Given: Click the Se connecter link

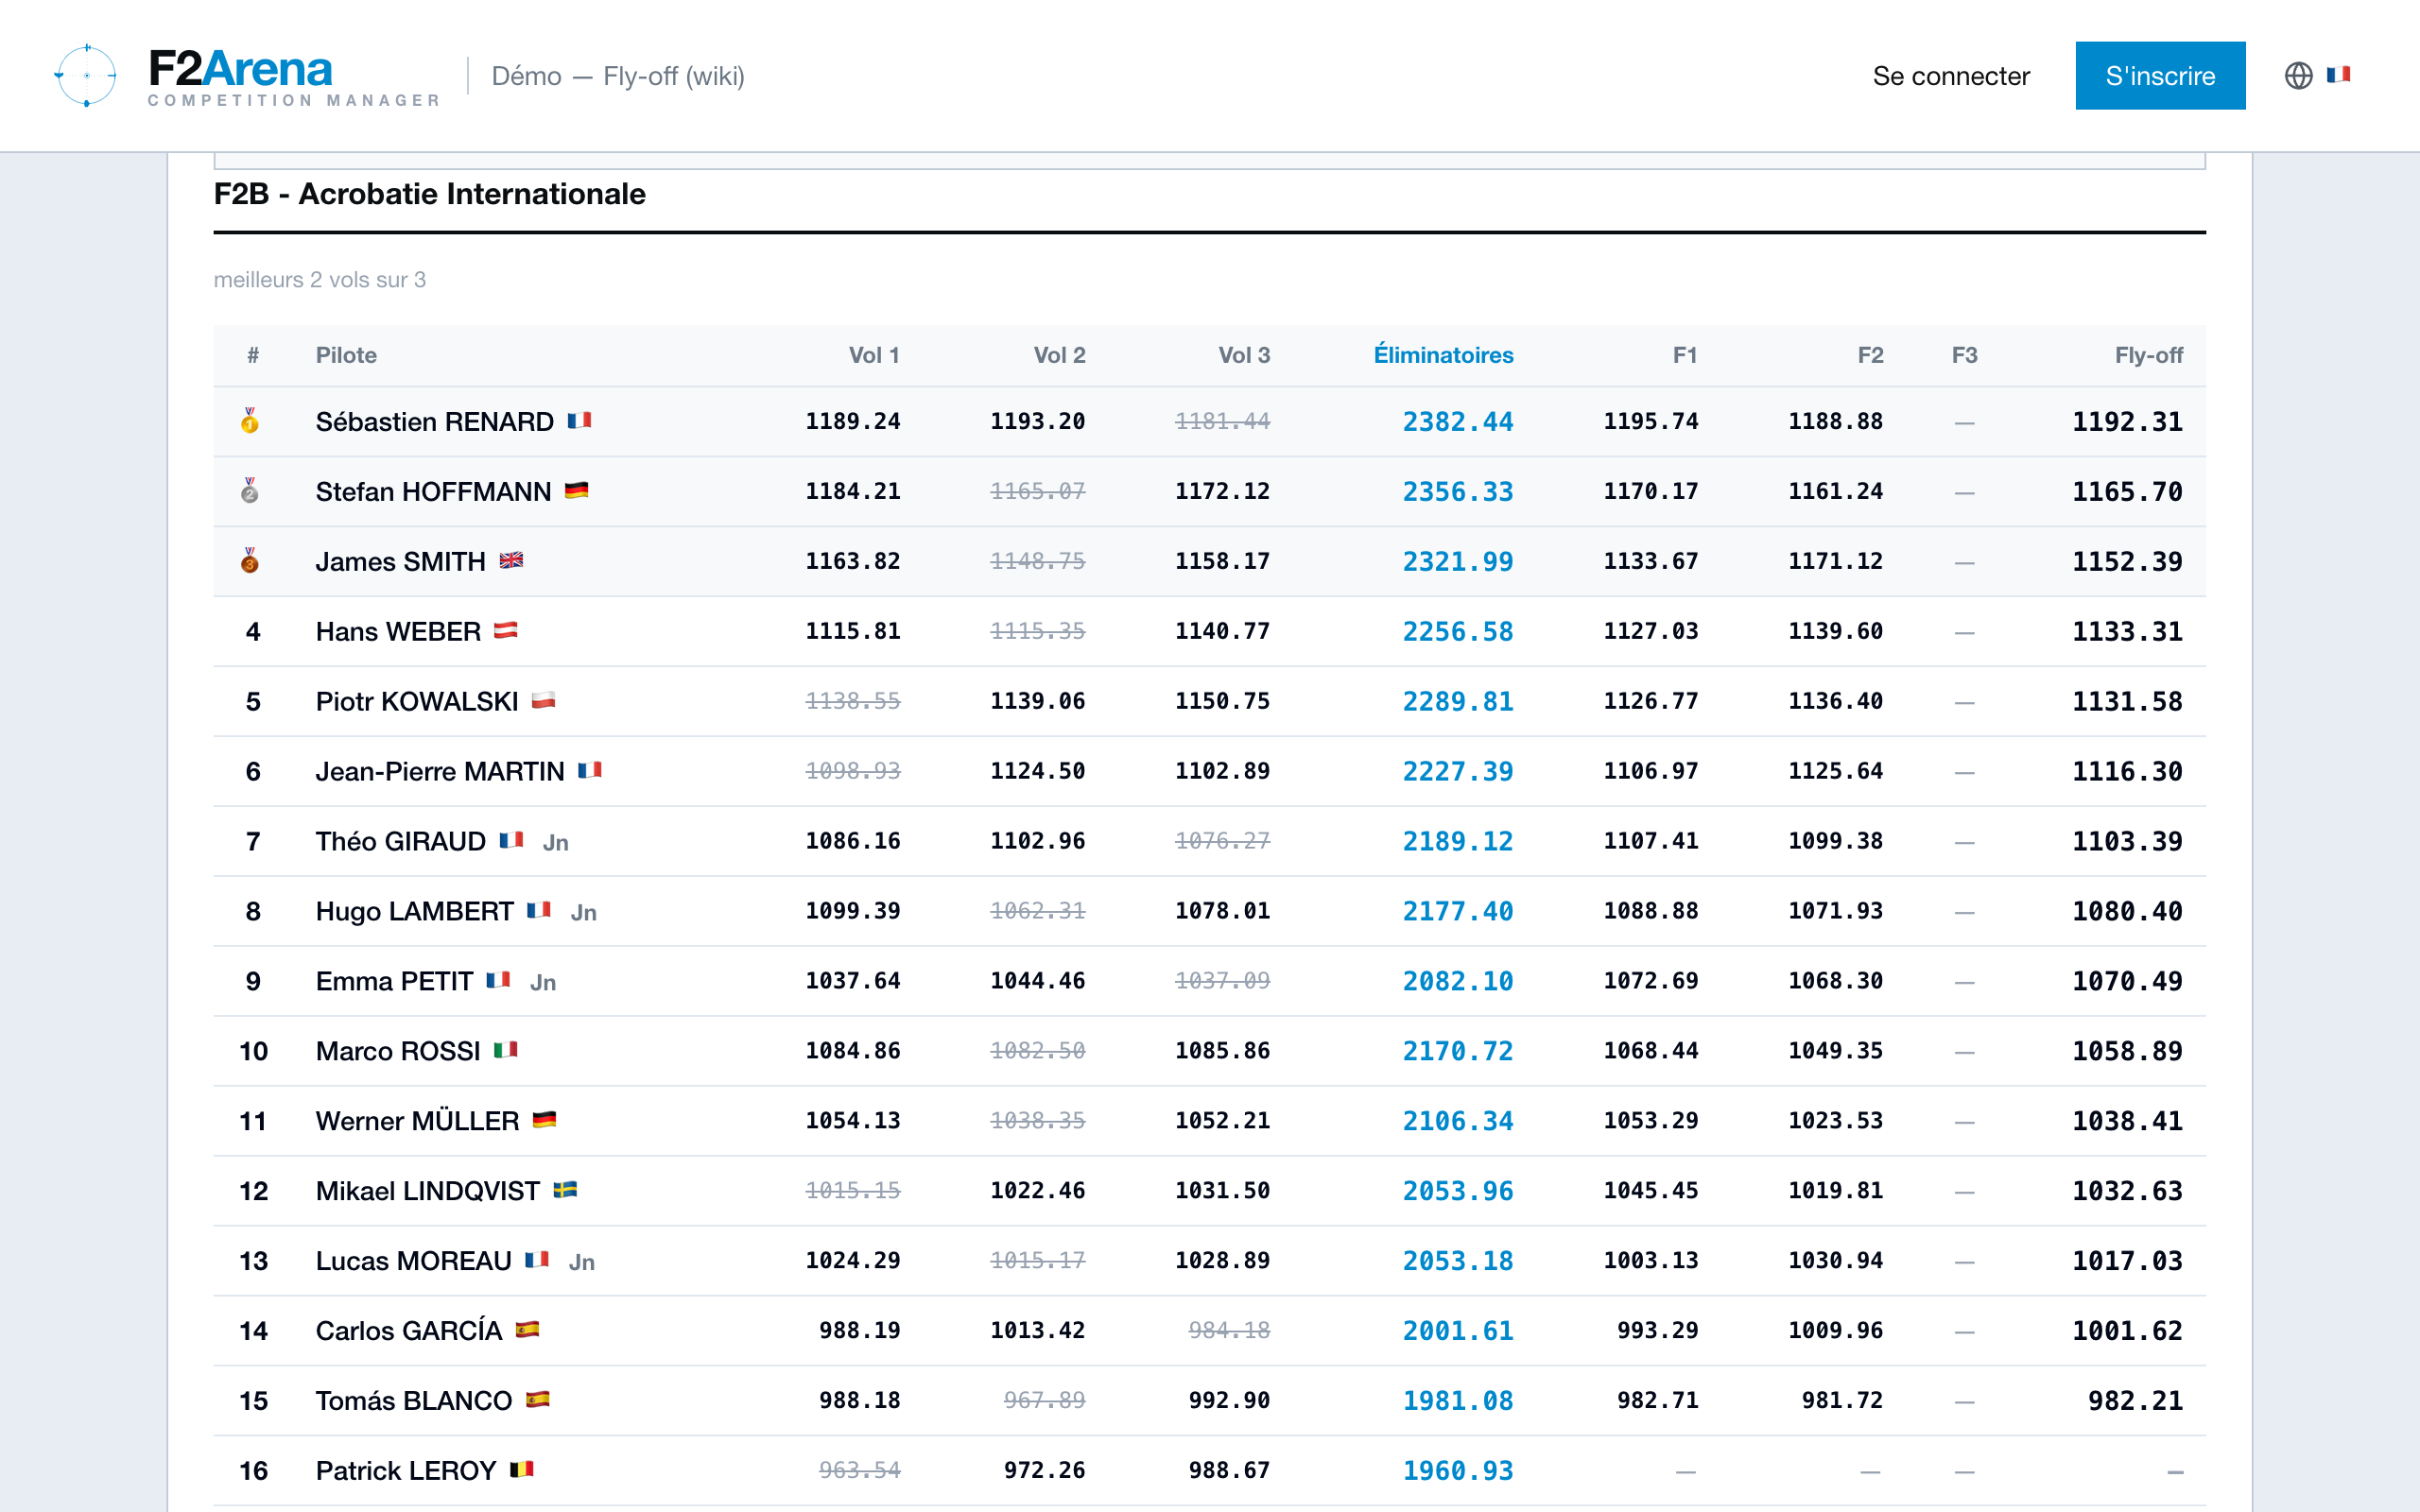Looking at the screenshot, I should coord(1951,76).
